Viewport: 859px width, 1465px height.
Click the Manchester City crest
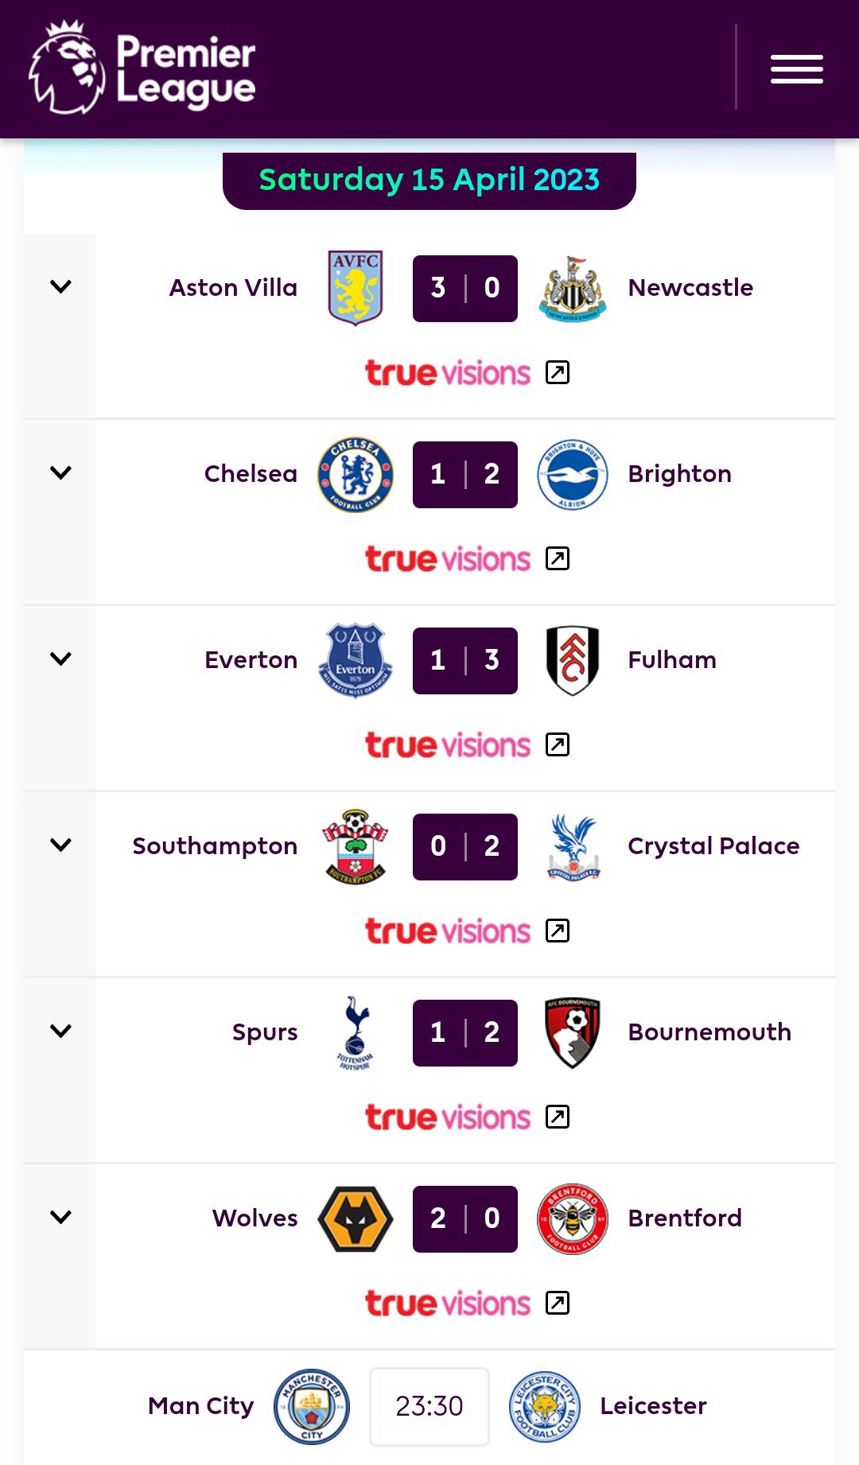tap(312, 1406)
